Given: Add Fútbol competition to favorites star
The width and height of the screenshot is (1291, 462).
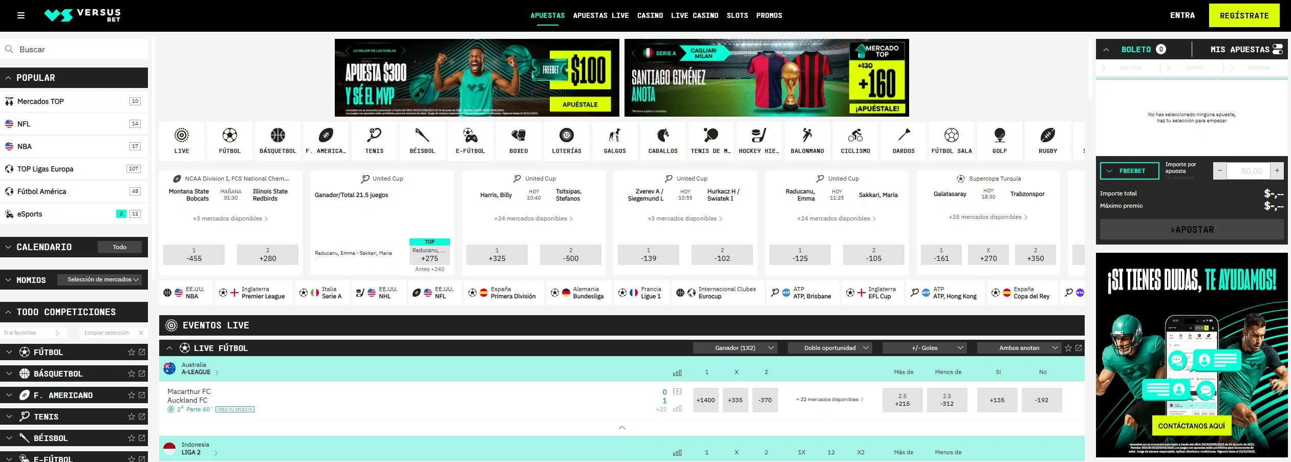Looking at the screenshot, I should tap(132, 352).
